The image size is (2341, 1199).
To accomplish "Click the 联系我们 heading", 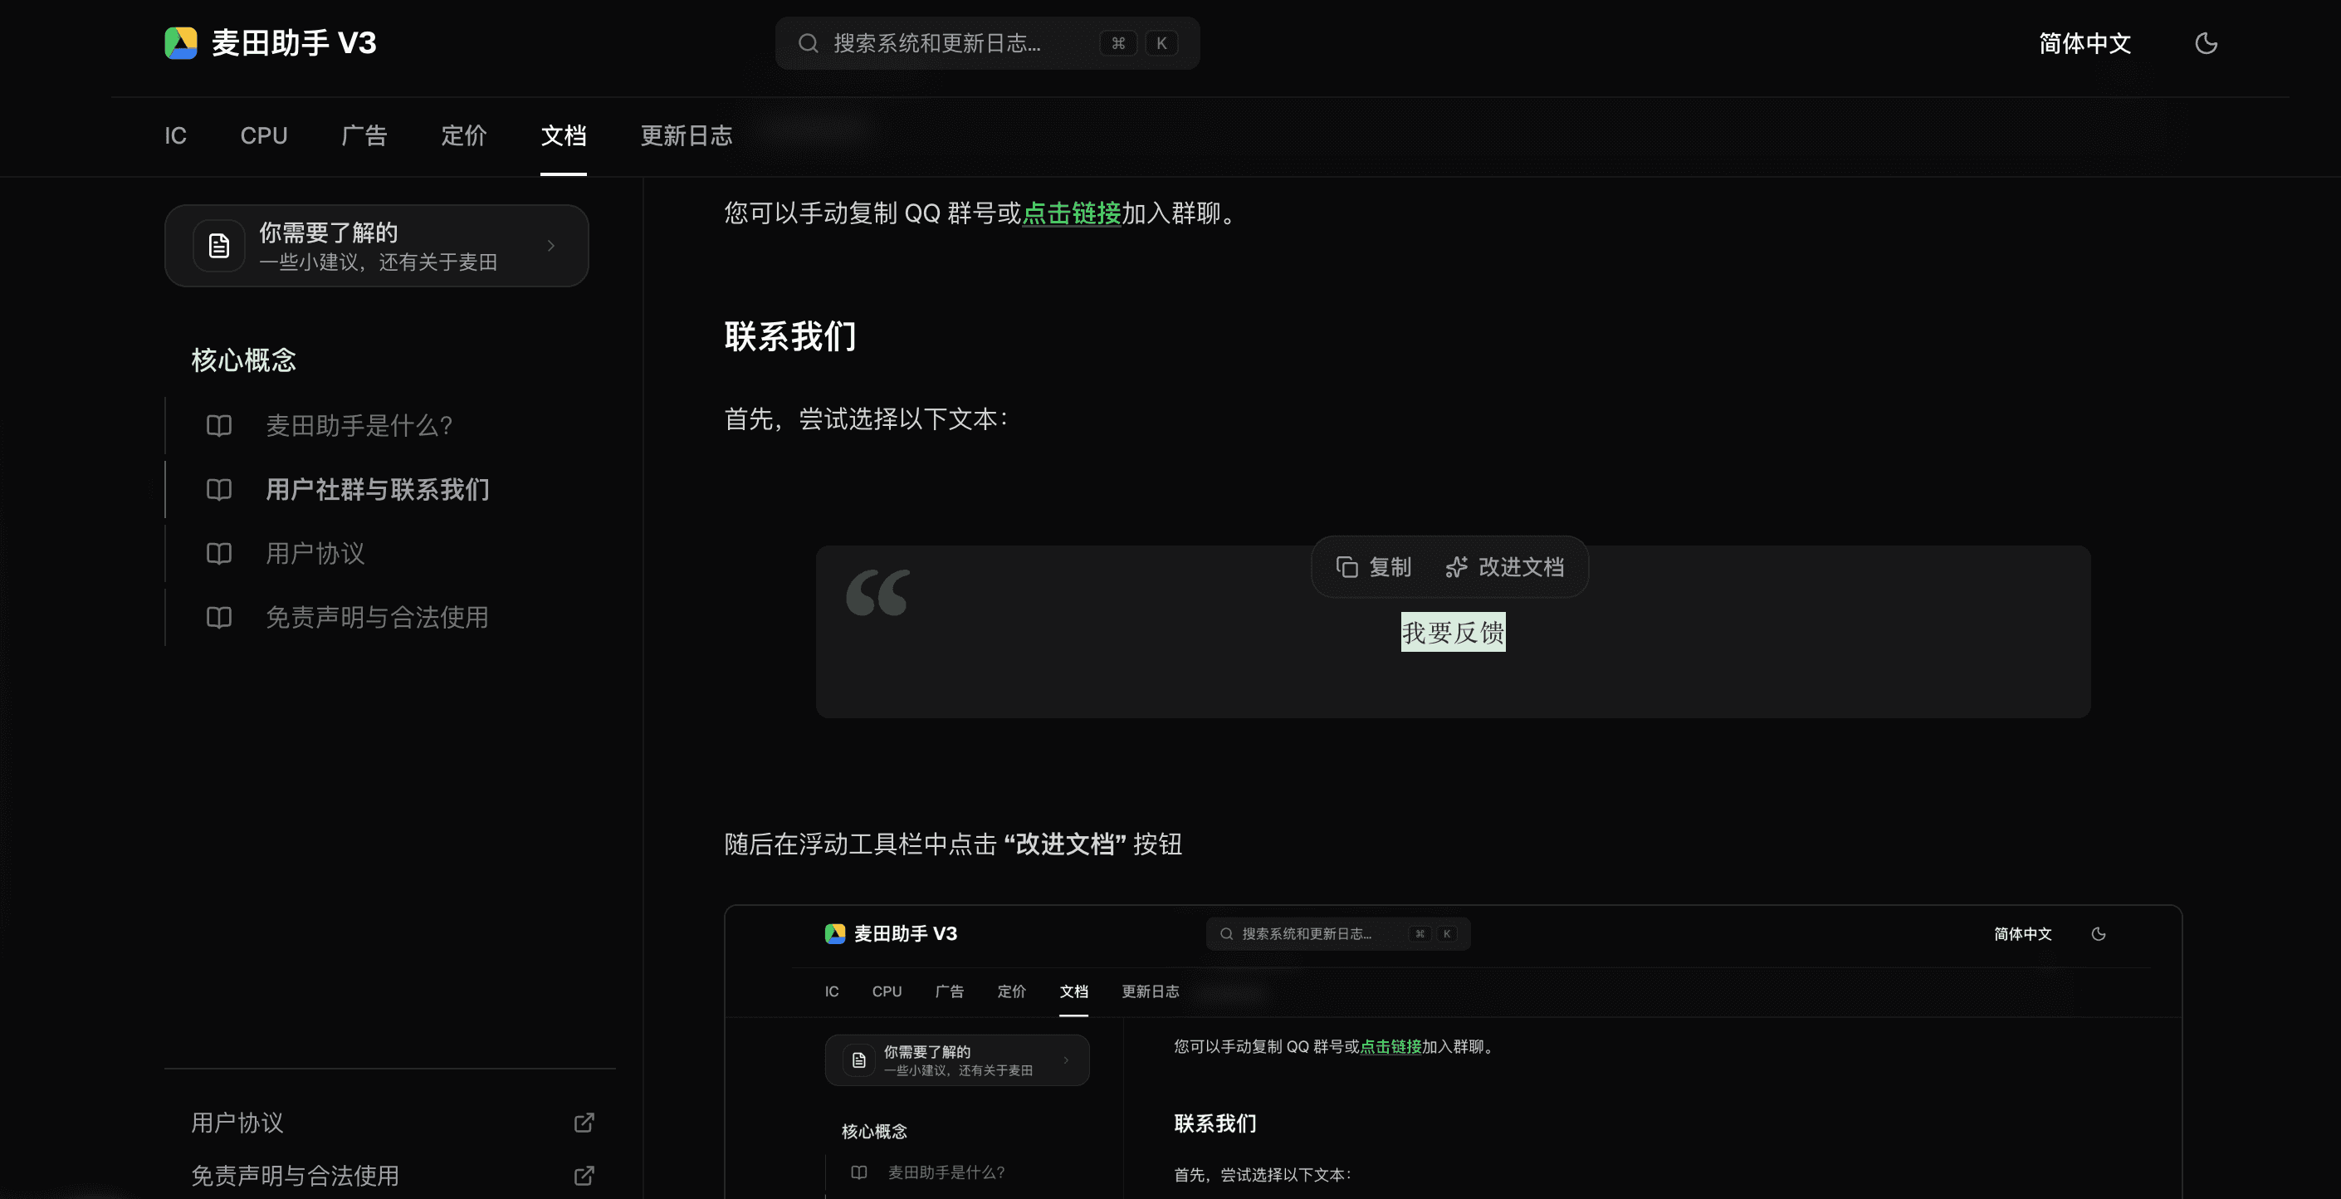I will point(789,336).
